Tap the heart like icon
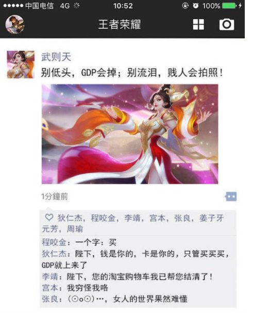Viewport: 253px width, 313px height. (x=49, y=218)
